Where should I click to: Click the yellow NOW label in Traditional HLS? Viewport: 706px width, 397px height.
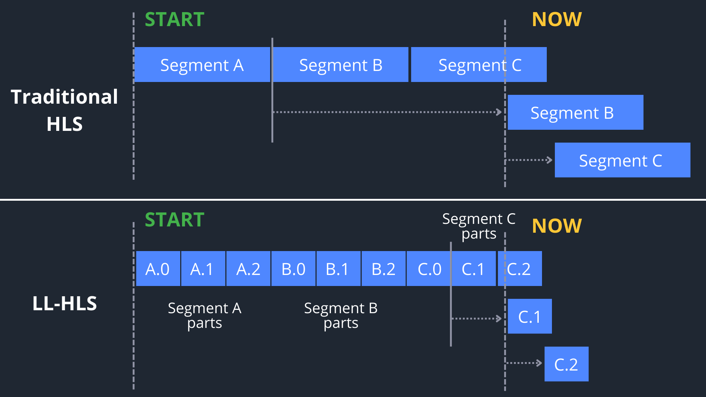tap(557, 19)
